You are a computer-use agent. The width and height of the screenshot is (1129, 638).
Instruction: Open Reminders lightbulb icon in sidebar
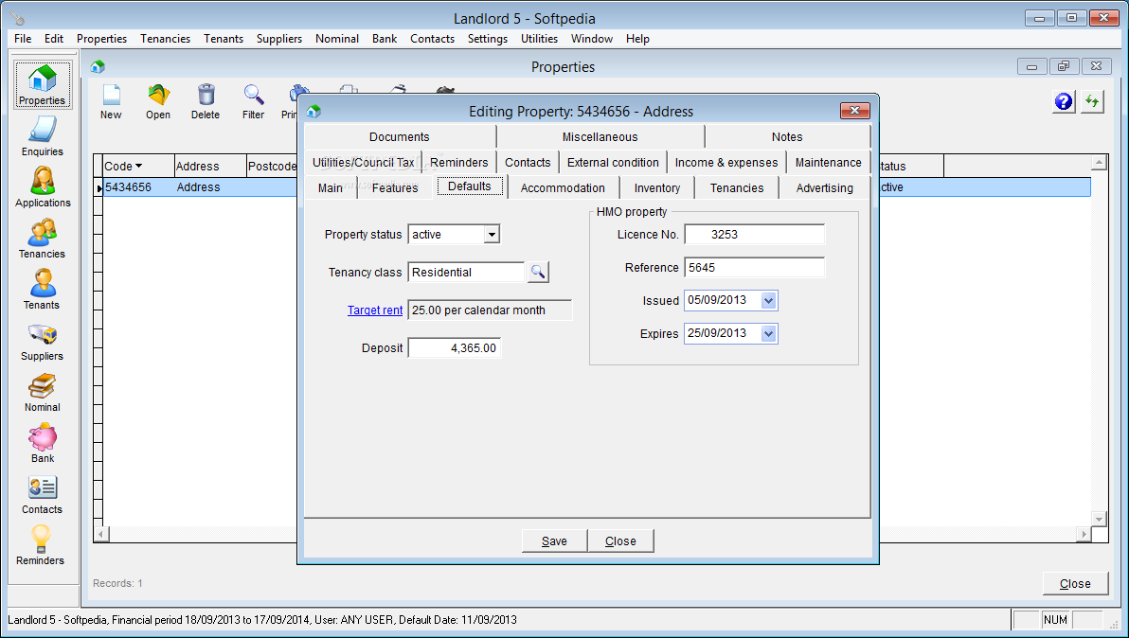[41, 539]
